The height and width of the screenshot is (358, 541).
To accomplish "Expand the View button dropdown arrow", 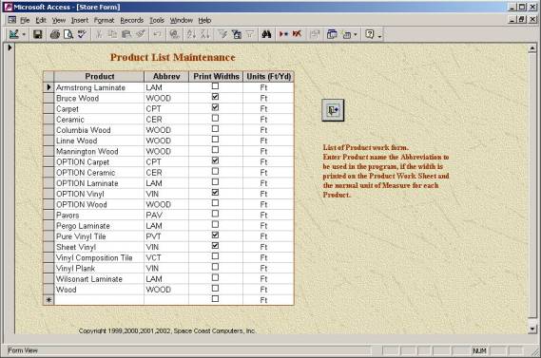I will tap(24, 34).
